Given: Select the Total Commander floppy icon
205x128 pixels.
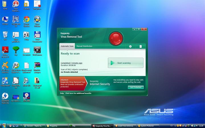Looking at the screenshot, I should pos(37,37).
